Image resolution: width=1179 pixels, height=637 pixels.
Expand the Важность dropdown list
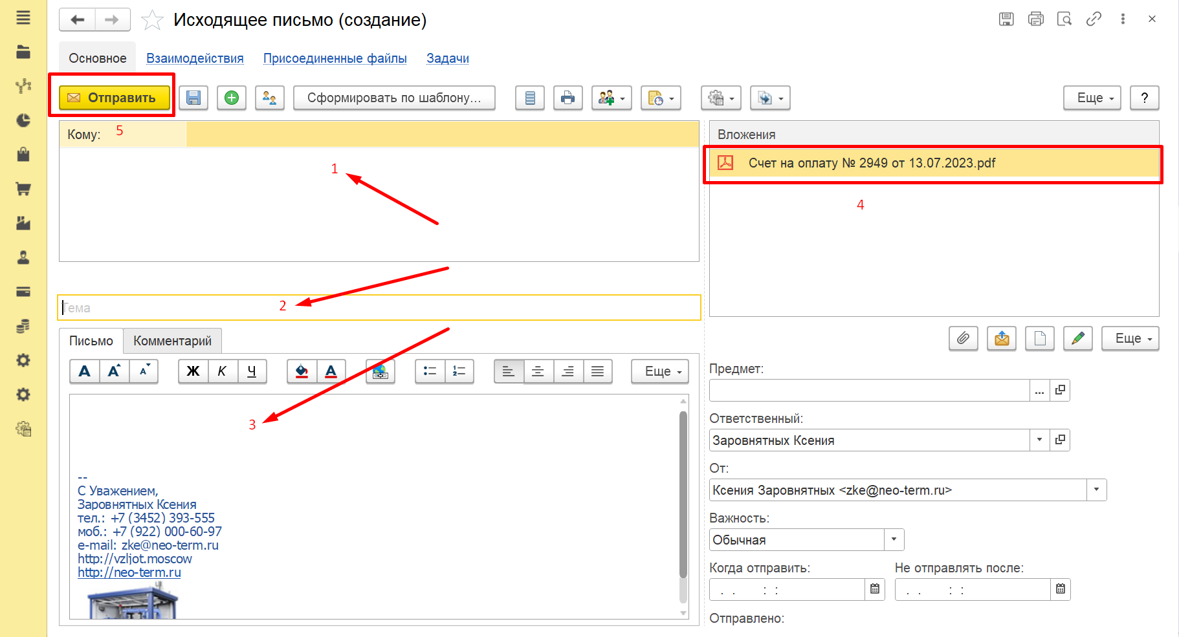(x=894, y=539)
